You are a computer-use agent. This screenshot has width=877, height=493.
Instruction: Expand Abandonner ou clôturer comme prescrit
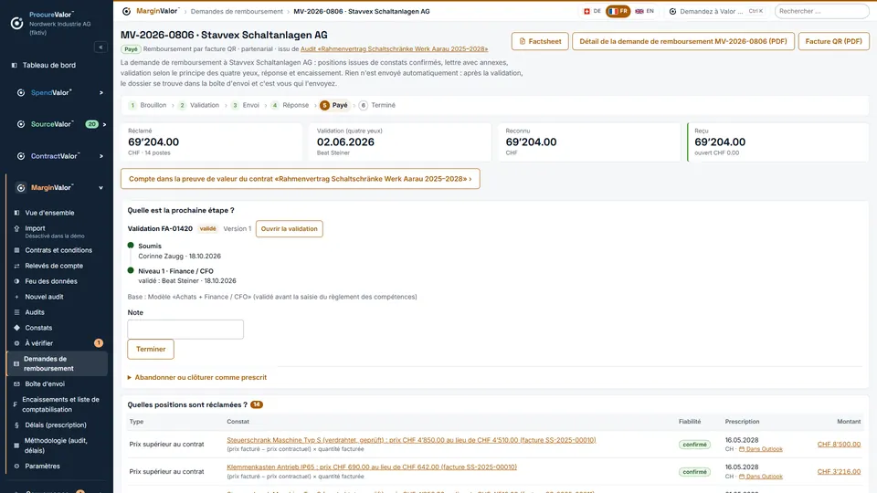tap(197, 378)
